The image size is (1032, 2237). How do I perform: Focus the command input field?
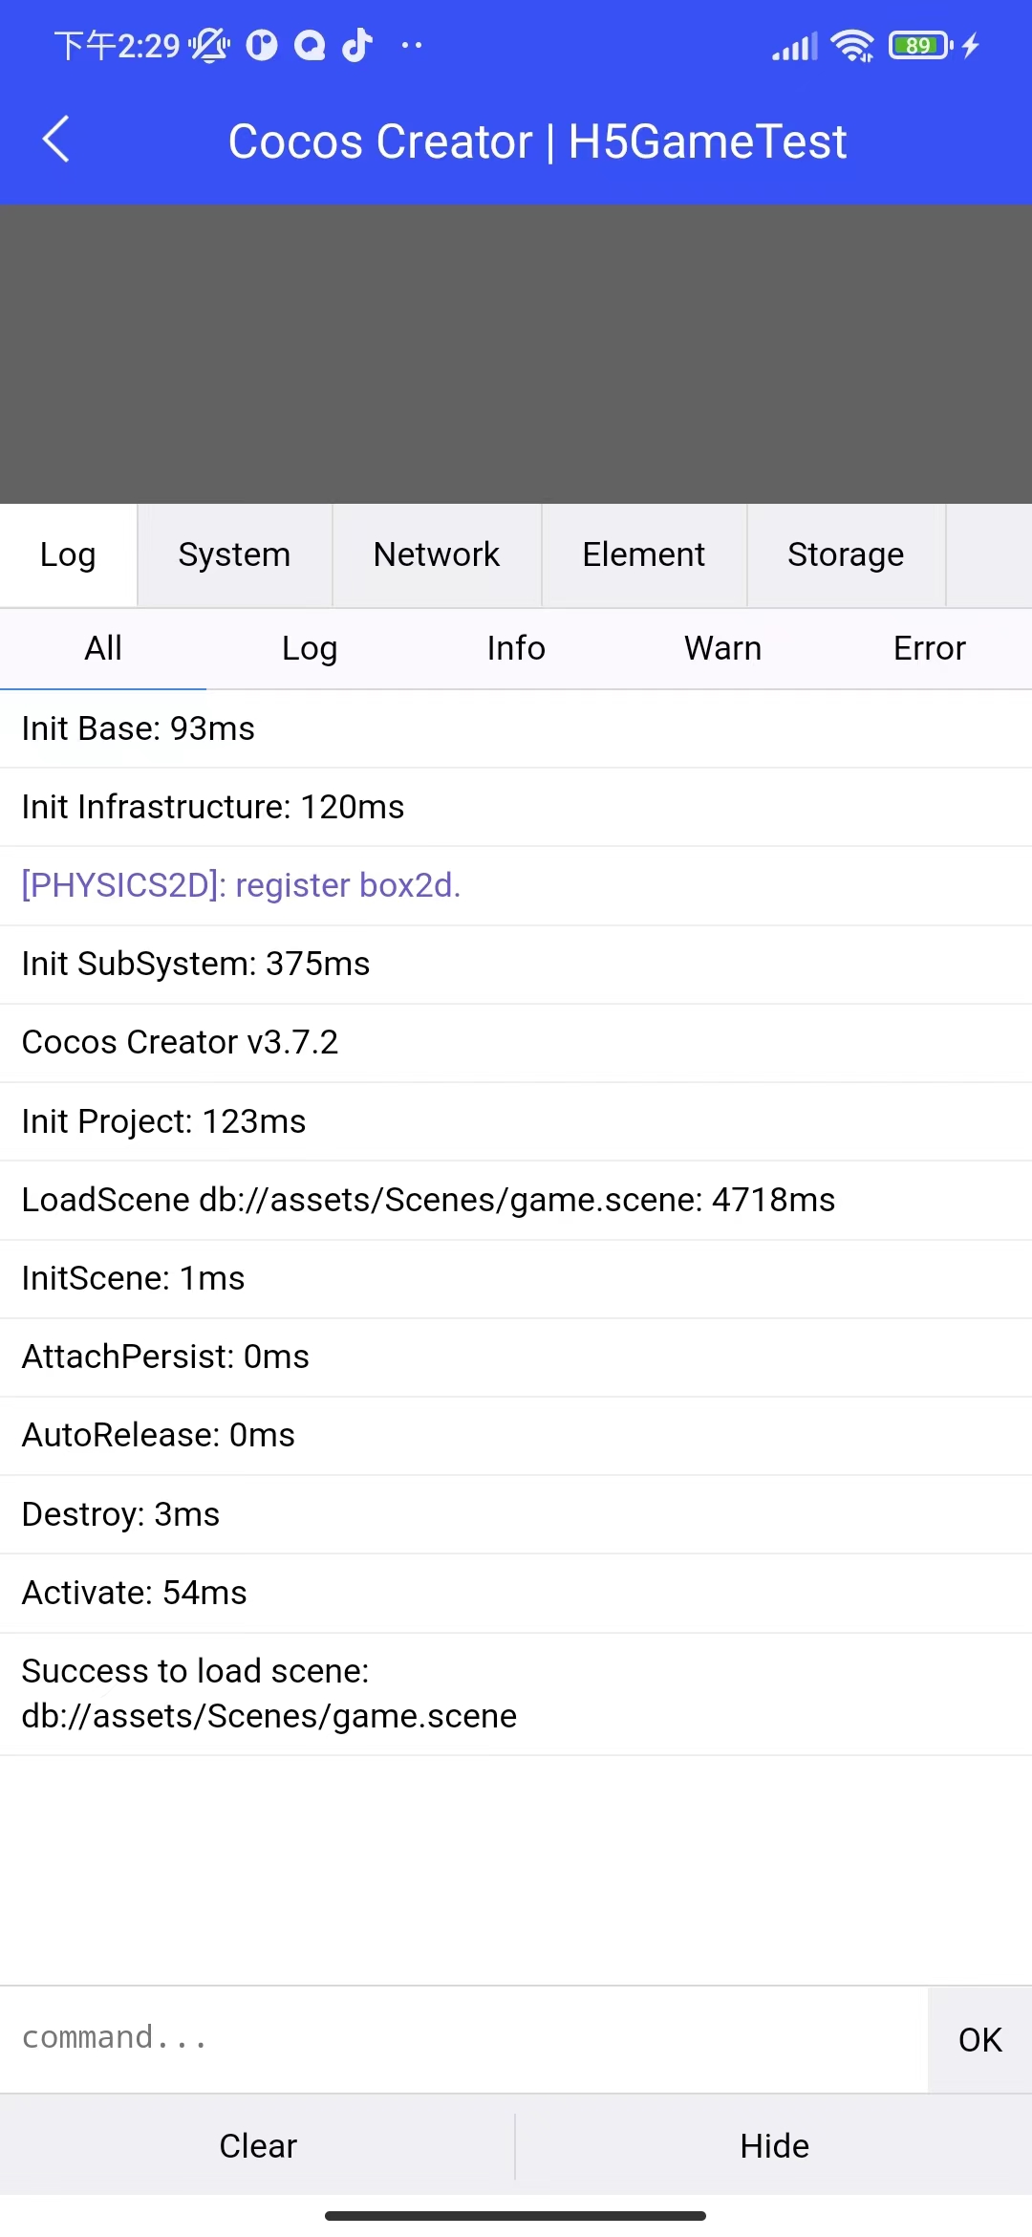(x=463, y=2038)
